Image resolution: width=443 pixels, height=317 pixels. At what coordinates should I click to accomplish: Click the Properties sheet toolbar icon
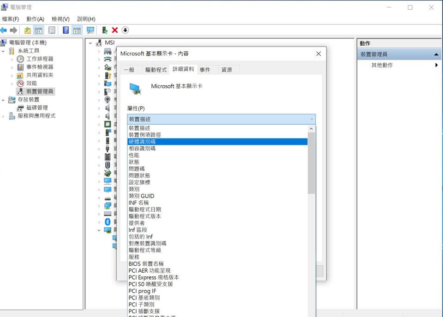tap(52, 30)
